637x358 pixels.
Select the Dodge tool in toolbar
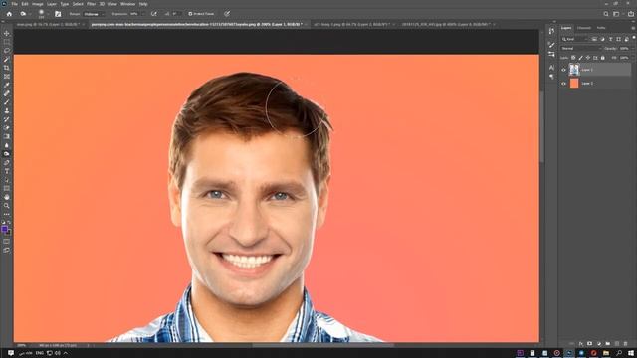7,154
